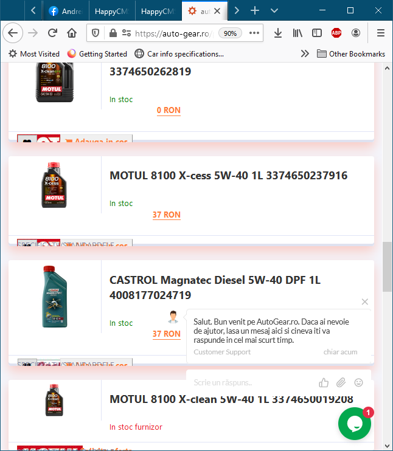This screenshot has height=451, width=393.
Task: Show tracking protection shield info
Action: 96,33
